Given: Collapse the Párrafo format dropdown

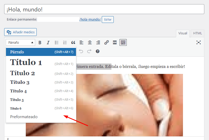Looking at the screenshot, I should (x=20, y=42).
